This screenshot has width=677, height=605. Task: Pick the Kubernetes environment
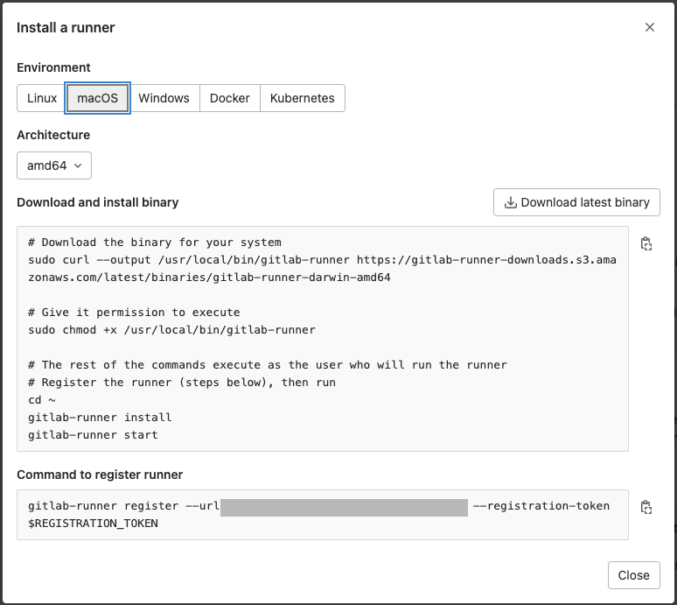tap(303, 98)
